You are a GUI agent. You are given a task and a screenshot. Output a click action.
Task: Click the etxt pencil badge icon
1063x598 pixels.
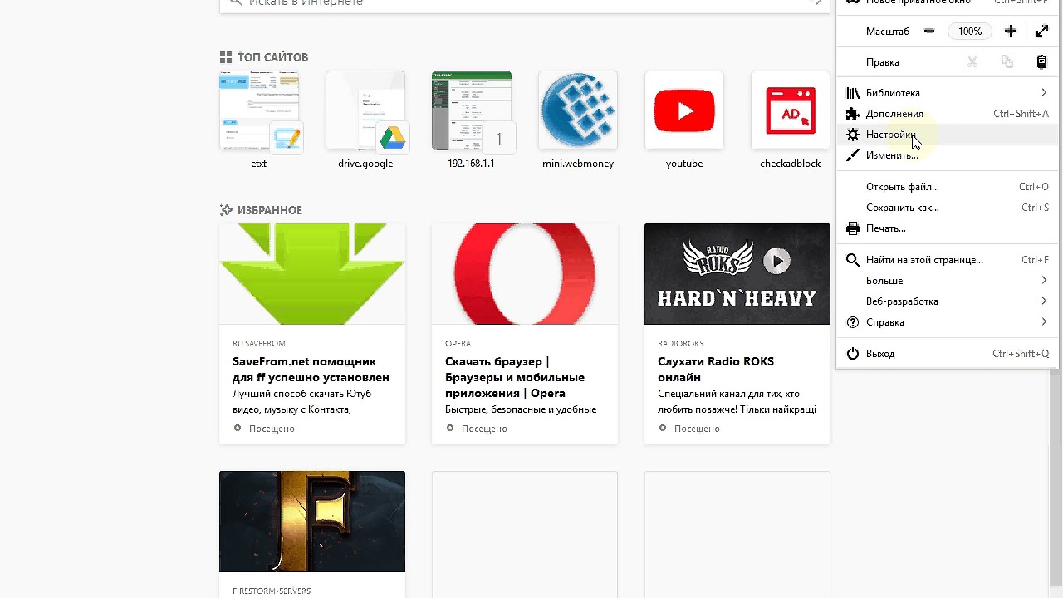click(287, 138)
